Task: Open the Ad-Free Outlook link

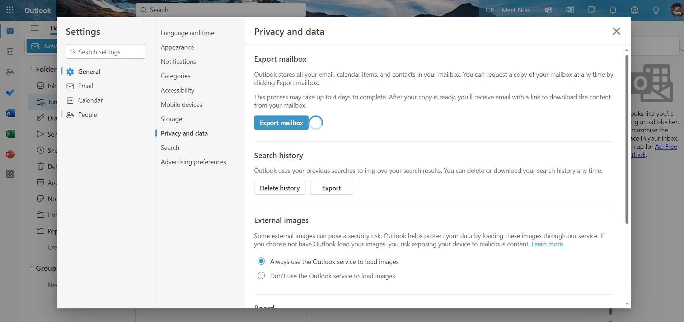Action: pos(666,147)
